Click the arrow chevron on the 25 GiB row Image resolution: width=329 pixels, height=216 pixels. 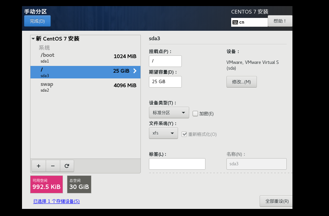(x=135, y=71)
